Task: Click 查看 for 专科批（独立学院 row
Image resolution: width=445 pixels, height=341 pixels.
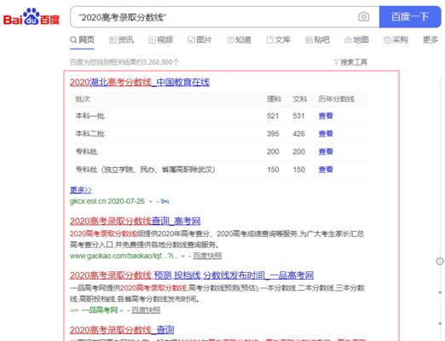Action: tap(326, 170)
